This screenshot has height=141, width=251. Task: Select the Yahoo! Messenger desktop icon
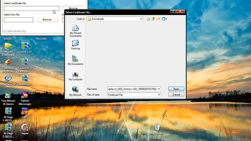[x=25, y=98]
